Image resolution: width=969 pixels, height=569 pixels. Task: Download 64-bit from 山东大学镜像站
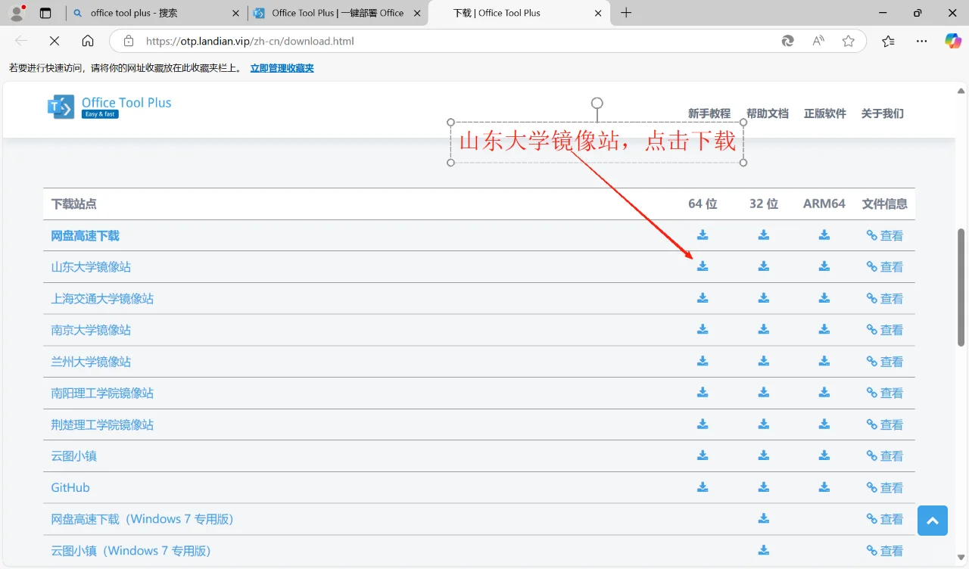pos(703,266)
